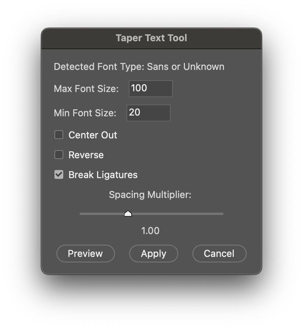Click the right end of the spacing slider

222,213
